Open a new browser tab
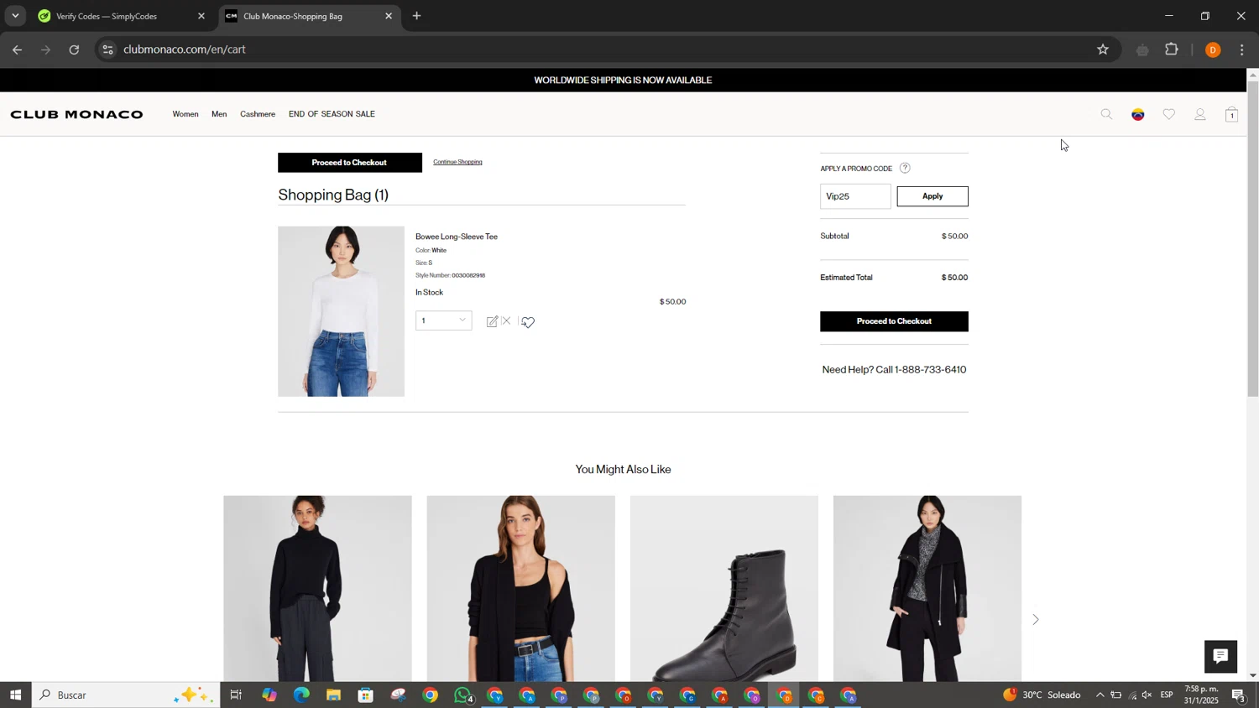 (417, 16)
